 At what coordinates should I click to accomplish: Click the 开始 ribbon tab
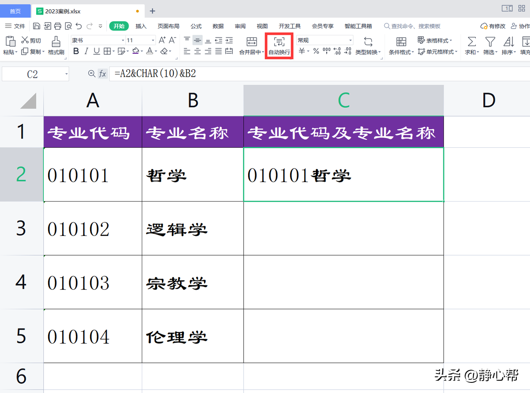tap(119, 26)
